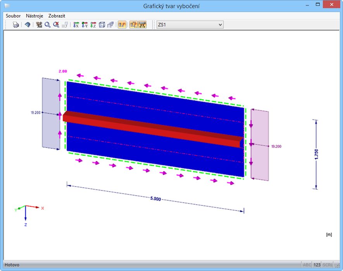Click the left 19.200 stress value
The image size is (343, 271).
tap(36, 112)
